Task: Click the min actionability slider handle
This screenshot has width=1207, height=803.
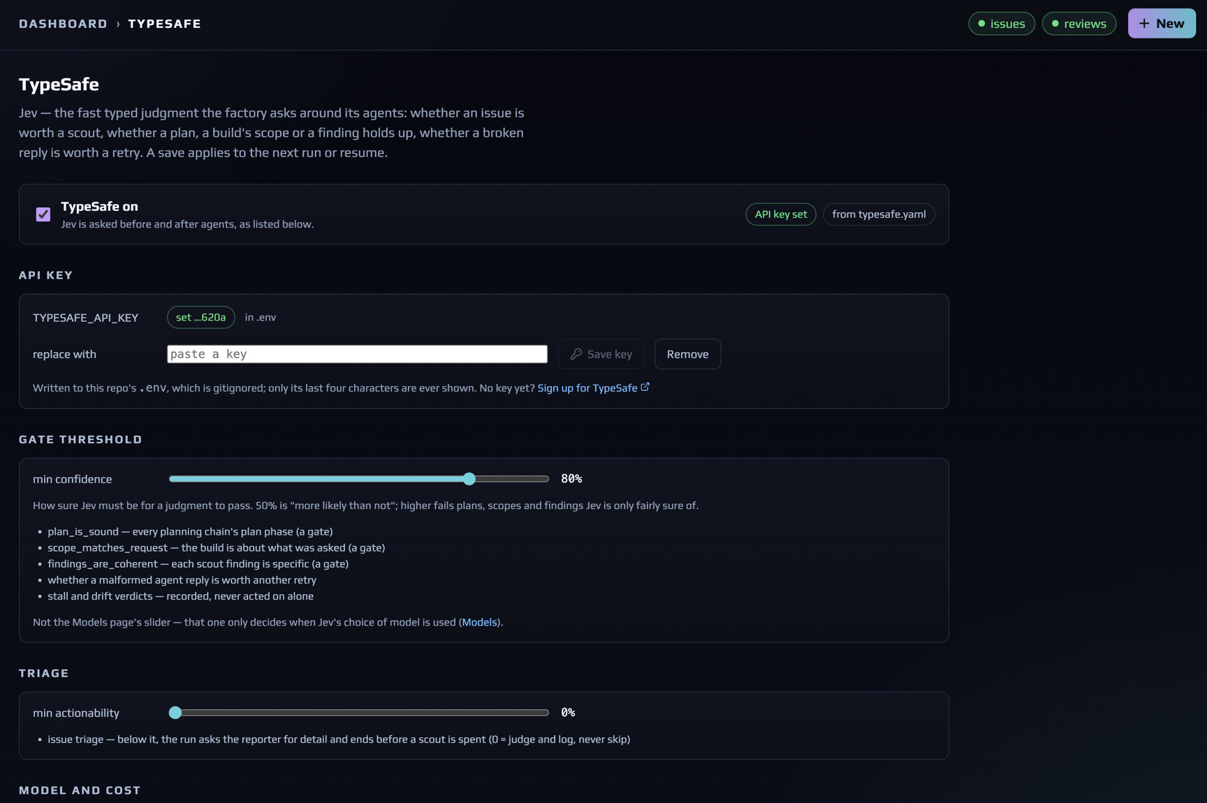Action: tap(175, 713)
